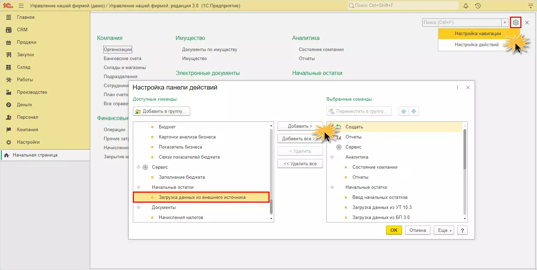Switch to the Закупки section

[25, 54]
